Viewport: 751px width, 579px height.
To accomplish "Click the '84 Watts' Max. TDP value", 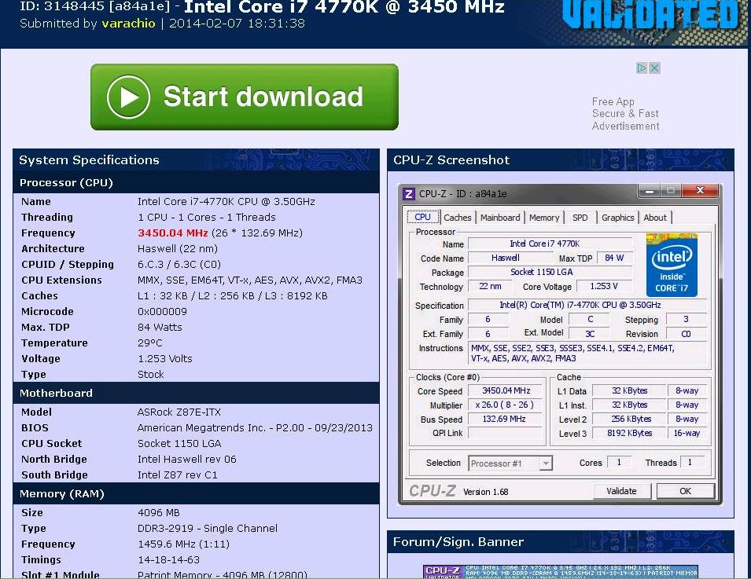I will pyautogui.click(x=160, y=328).
